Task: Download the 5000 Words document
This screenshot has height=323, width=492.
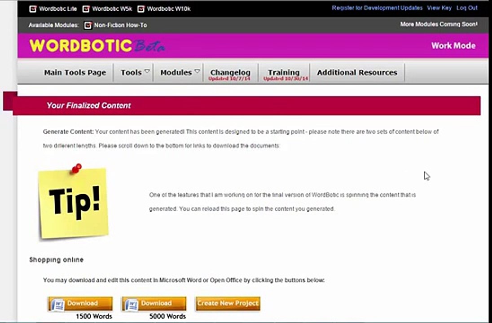Action: point(154,304)
